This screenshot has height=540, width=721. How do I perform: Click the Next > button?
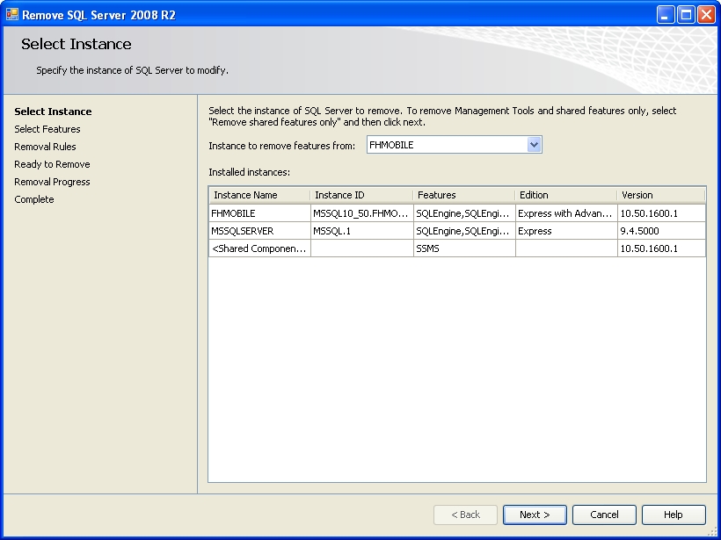point(535,515)
